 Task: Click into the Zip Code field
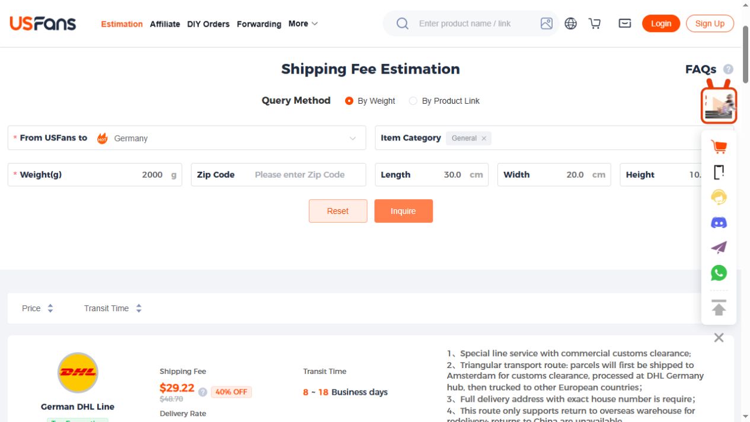279,175
